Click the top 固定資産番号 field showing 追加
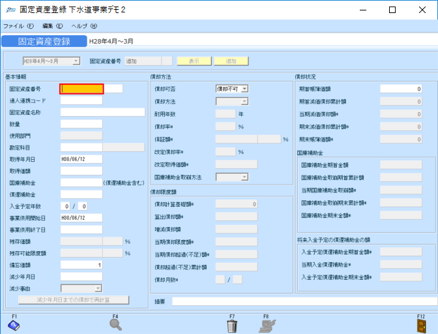The image size is (438, 334). (x=143, y=61)
